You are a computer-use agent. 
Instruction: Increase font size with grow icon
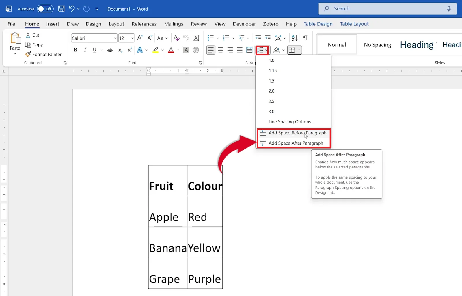point(140,38)
